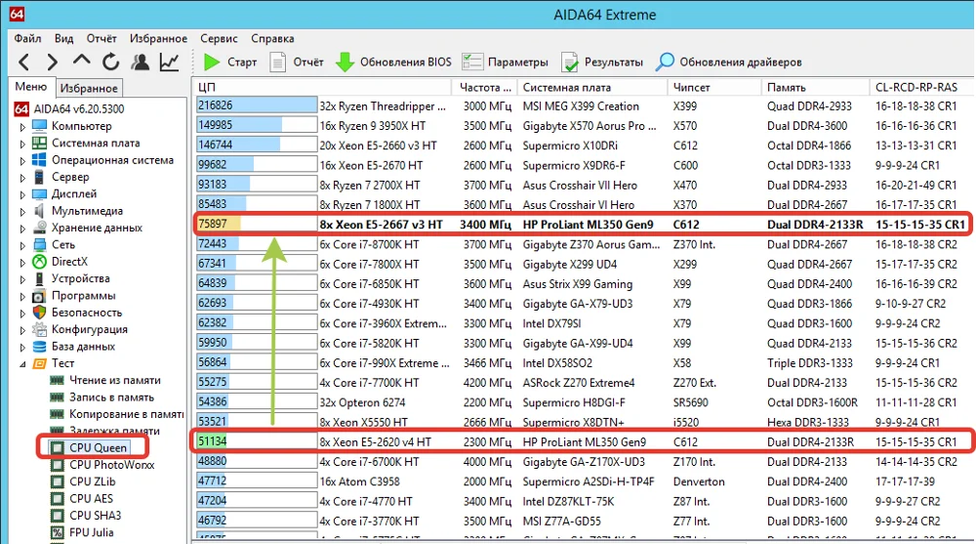Select the 32x Ryzen Threadripper result row
This screenshot has width=976, height=544.
point(584,105)
